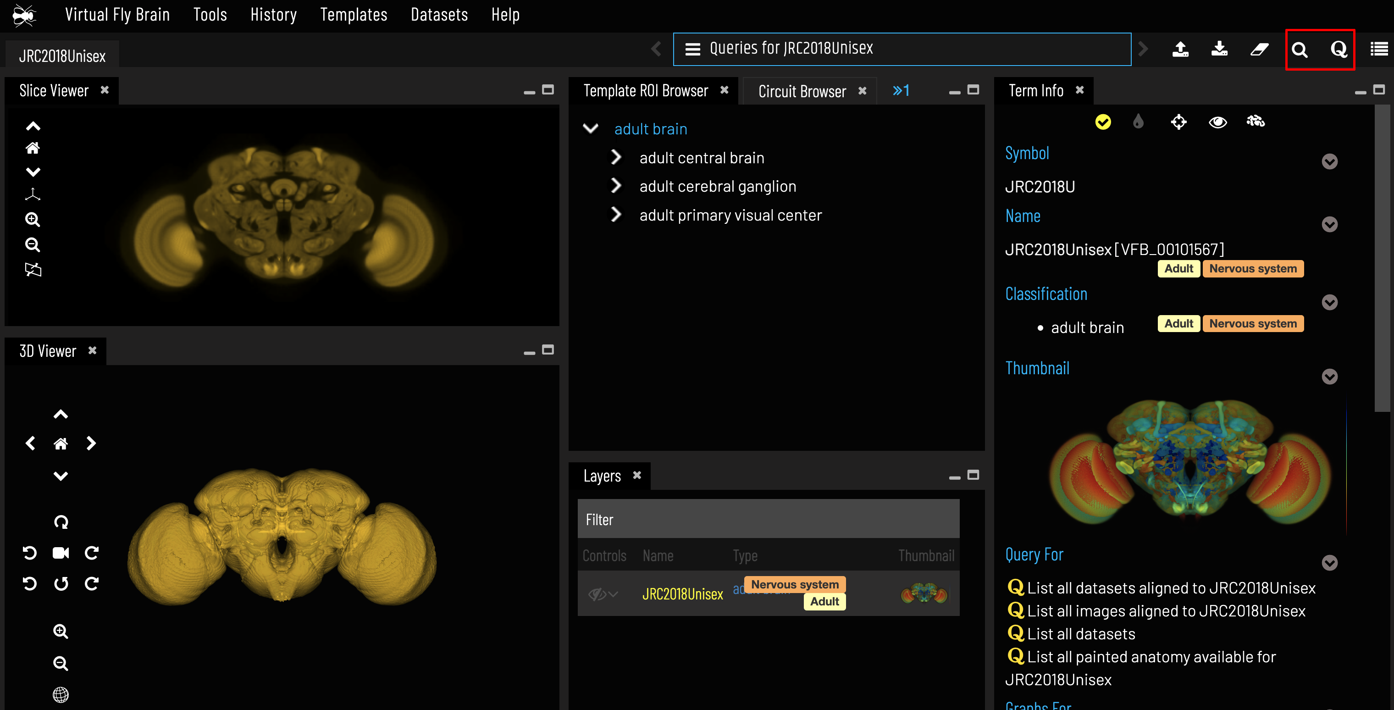Click the wireframe globe icon in 3D Viewer
Screen dimensions: 1394x710
(61, 694)
